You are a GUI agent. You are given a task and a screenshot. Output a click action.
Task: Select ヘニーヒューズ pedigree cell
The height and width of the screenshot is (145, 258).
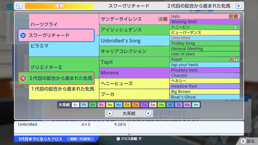click(x=134, y=83)
